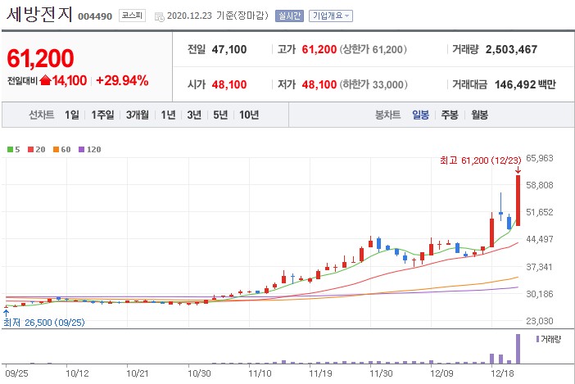Click the tall red candlestick for 12/23

[x=518, y=200]
